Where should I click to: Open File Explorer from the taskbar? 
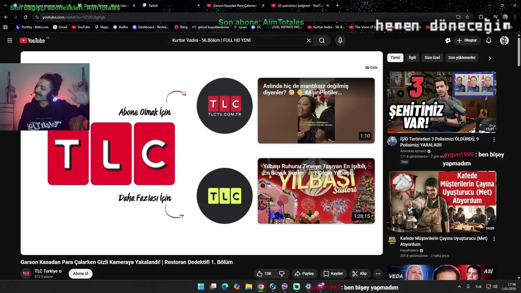tap(249, 286)
